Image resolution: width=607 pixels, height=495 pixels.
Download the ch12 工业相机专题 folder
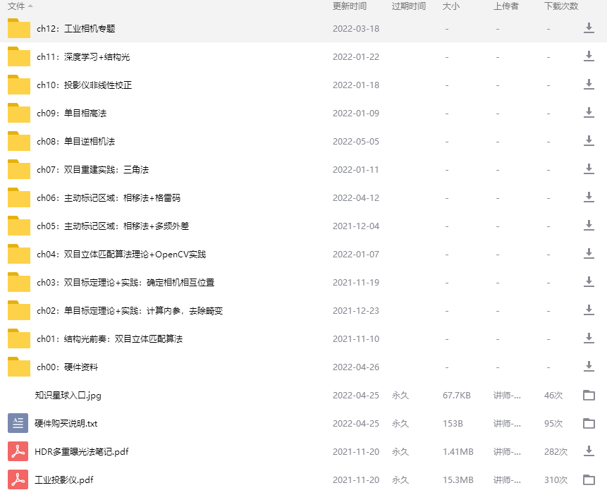589,29
